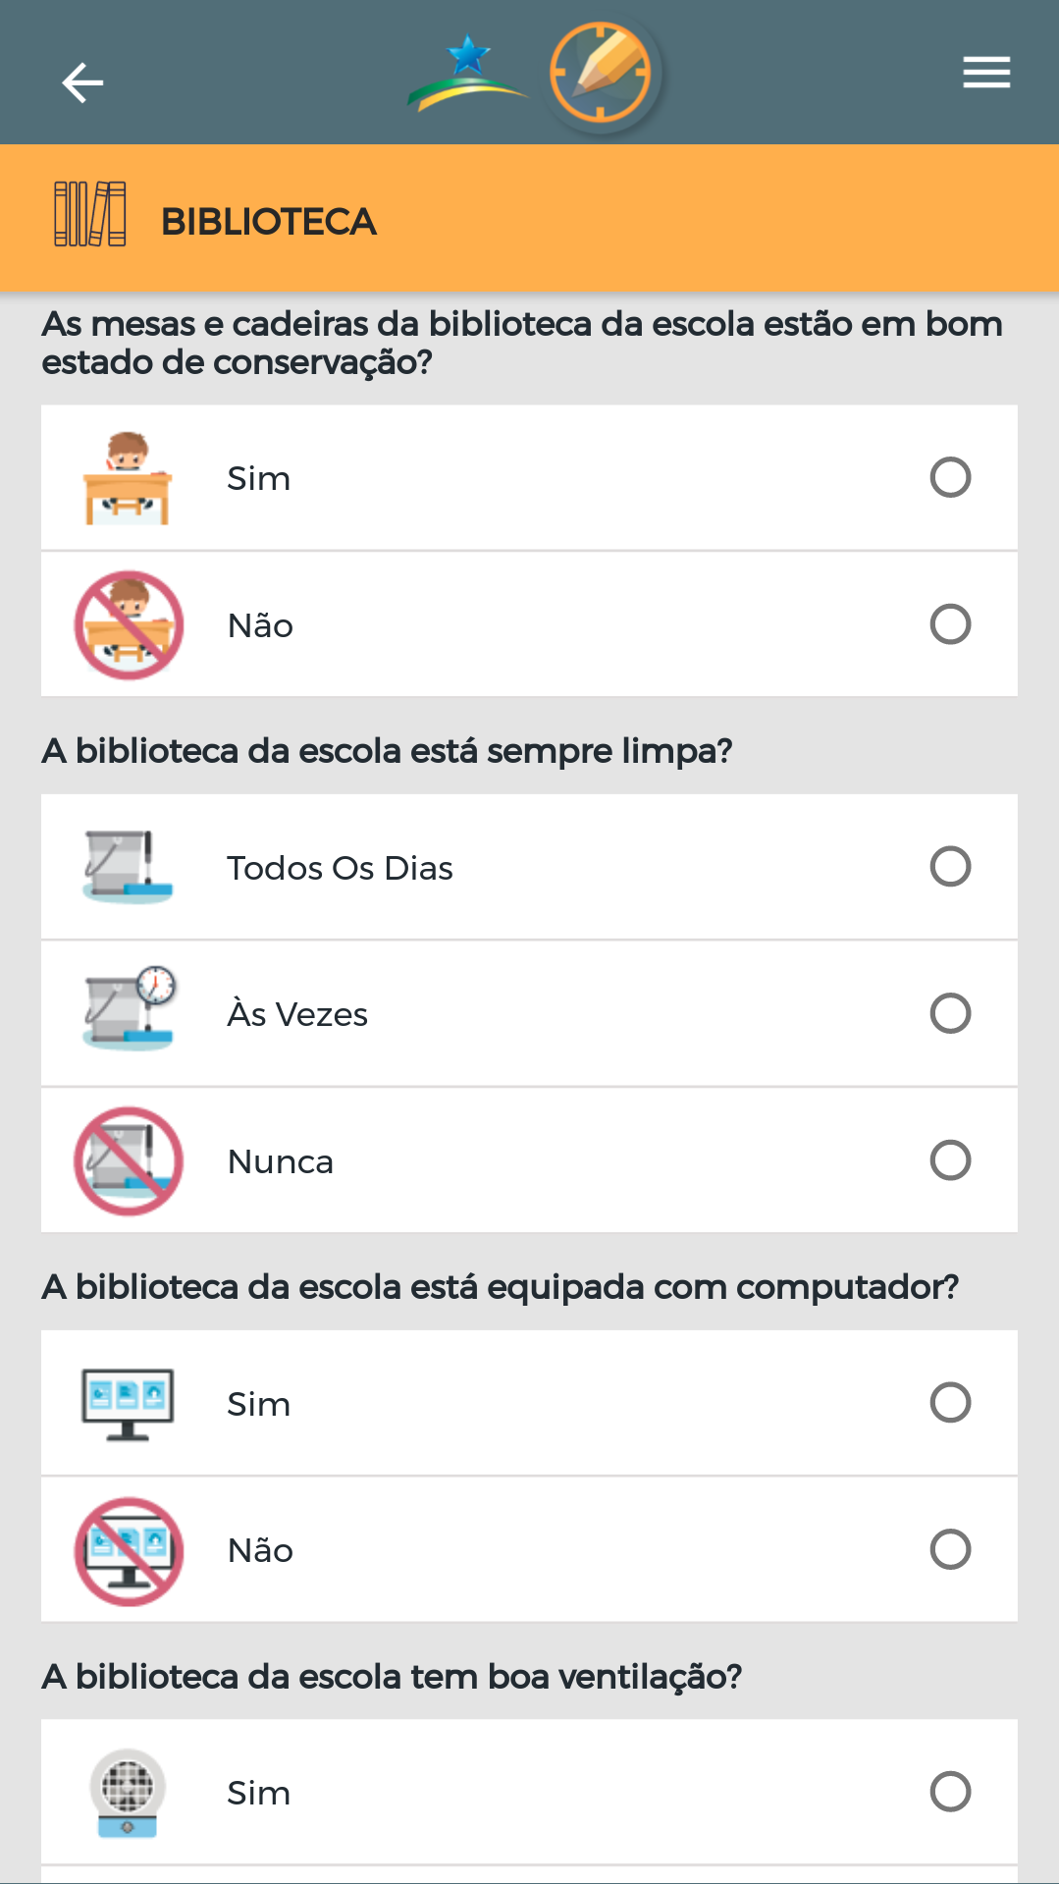Select Sim radio for computador question

[950, 1403]
